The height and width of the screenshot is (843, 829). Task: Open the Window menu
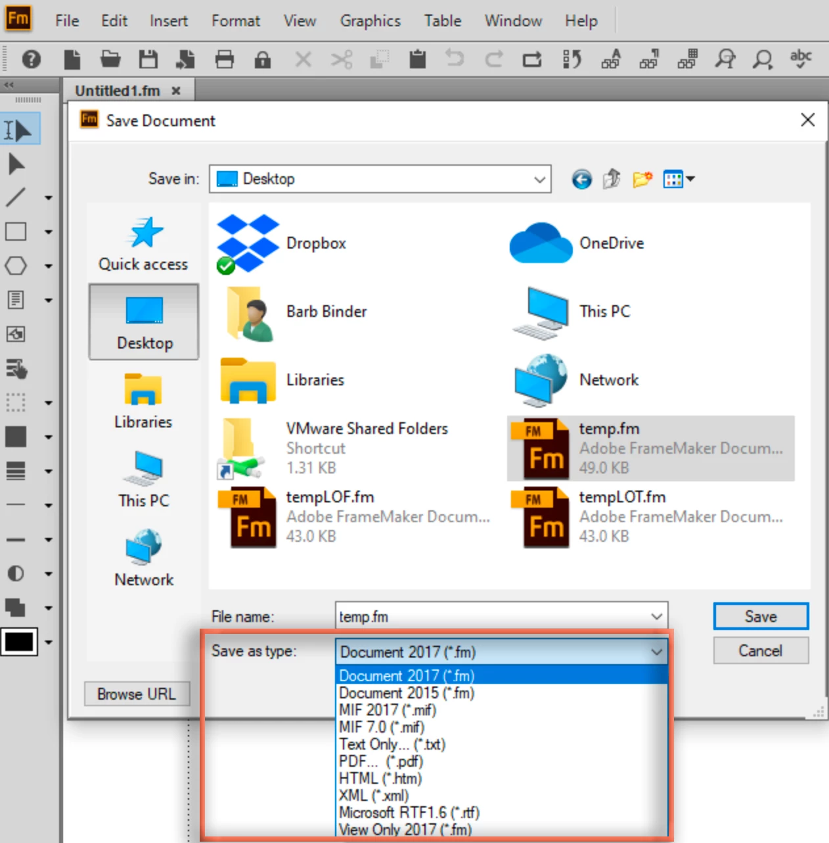click(x=514, y=21)
